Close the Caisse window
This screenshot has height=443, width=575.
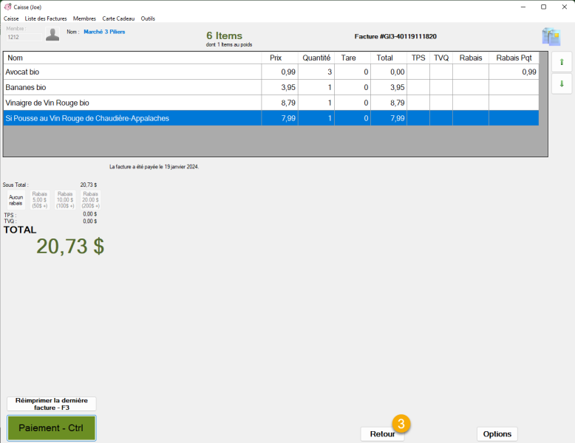[564, 7]
